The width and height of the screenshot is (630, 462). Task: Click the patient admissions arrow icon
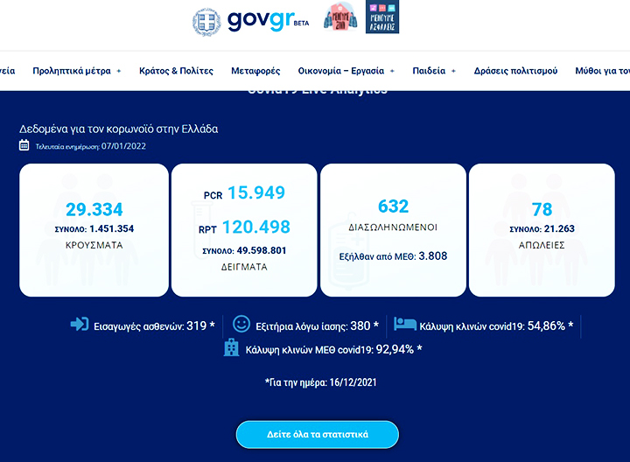point(80,325)
